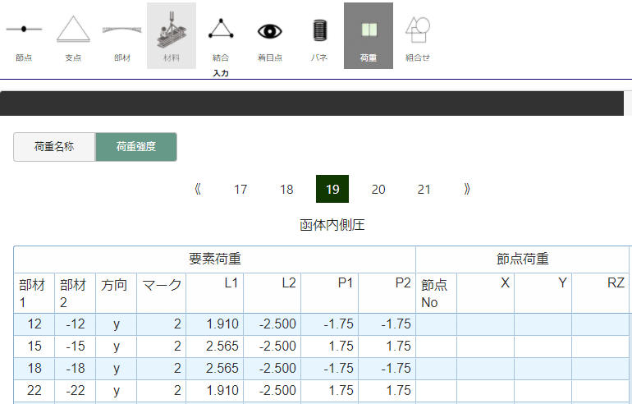
Task: Select 部材1 cell with value 18
Action: click(x=34, y=369)
